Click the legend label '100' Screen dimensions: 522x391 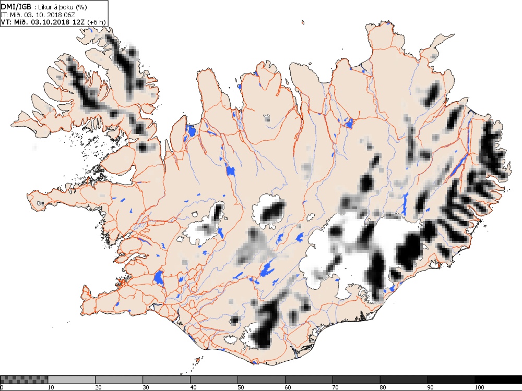pos(479,387)
